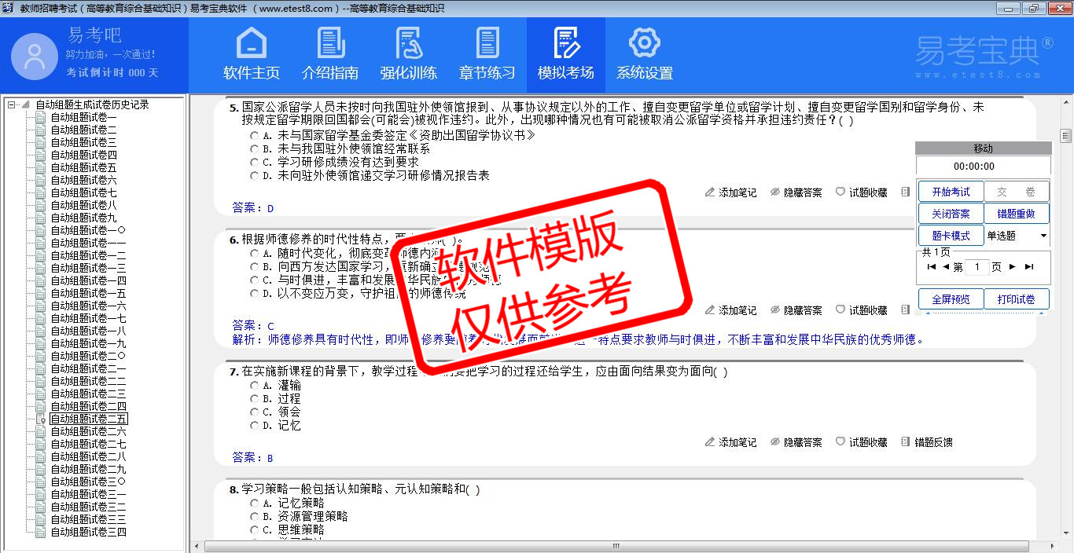
Task: Click the 答案：B text under question 7
Action: click(x=253, y=457)
